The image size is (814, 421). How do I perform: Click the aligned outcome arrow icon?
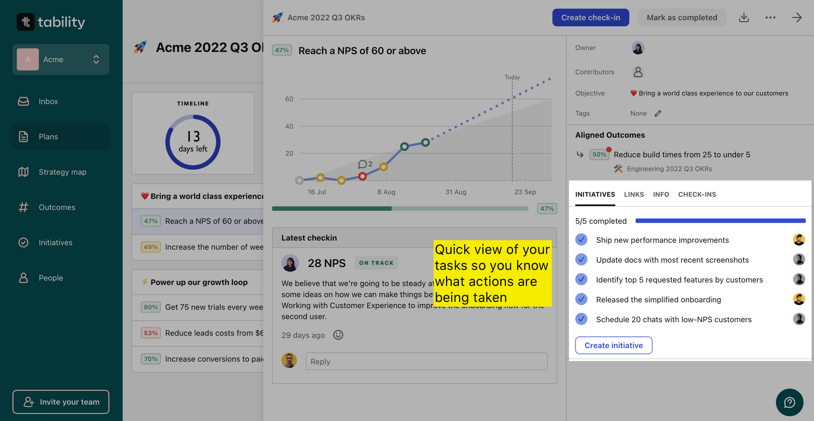pyautogui.click(x=580, y=155)
